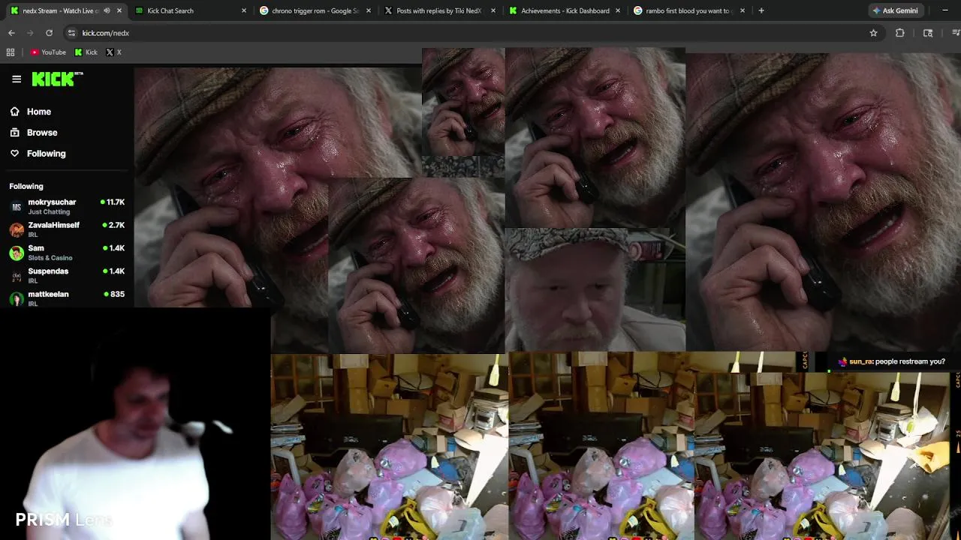Viewport: 961px width, 540px height.
Task: Open the apps grid in bookmarks bar
Action: [11, 52]
